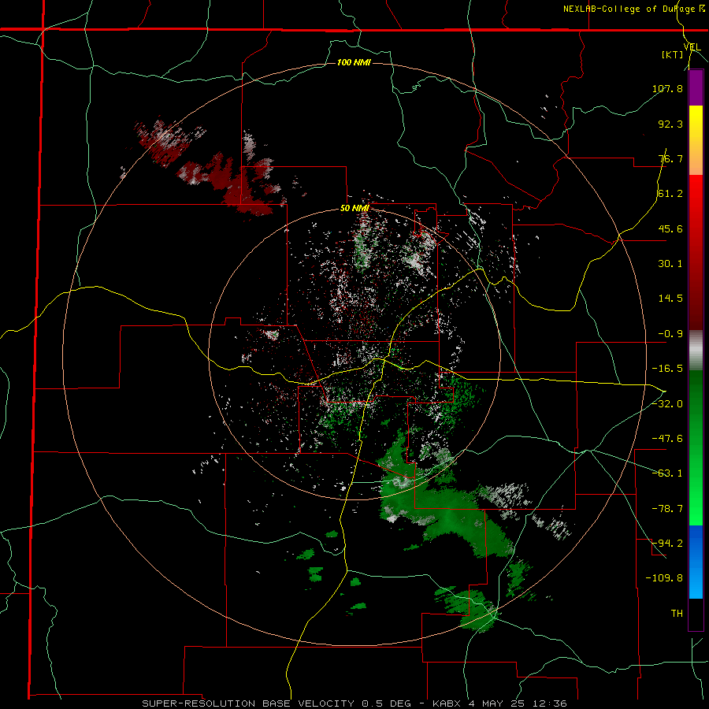Viewport: 709px width, 709px height.
Task: Click the [KT] units label
Action: point(672,55)
